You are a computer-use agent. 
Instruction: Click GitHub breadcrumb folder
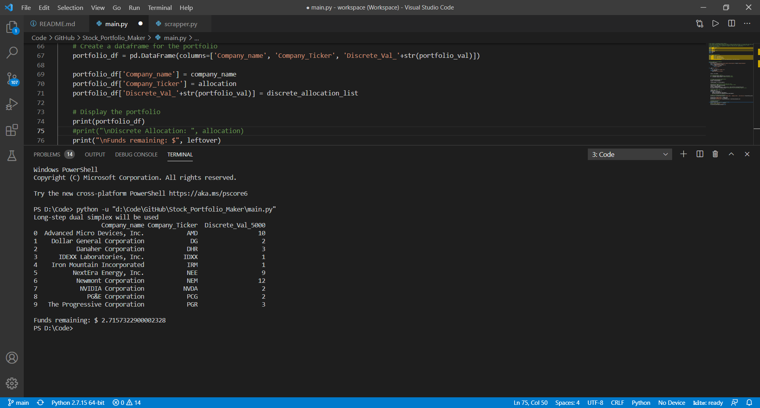click(65, 38)
